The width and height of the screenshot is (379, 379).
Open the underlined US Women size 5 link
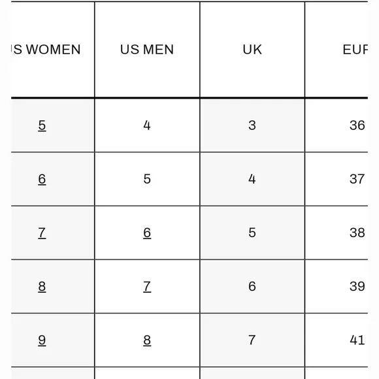(x=42, y=125)
